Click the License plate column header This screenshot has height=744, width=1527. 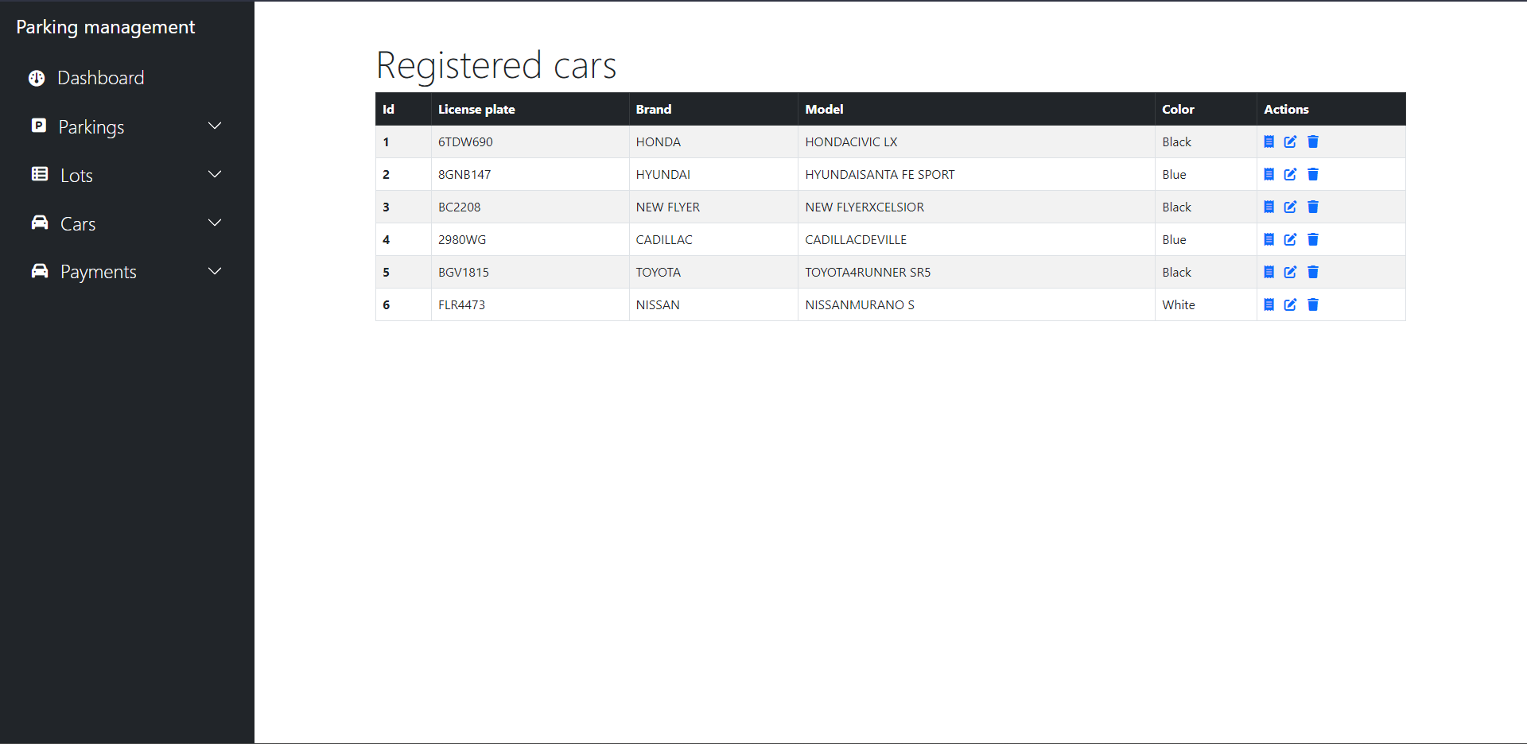click(x=476, y=109)
